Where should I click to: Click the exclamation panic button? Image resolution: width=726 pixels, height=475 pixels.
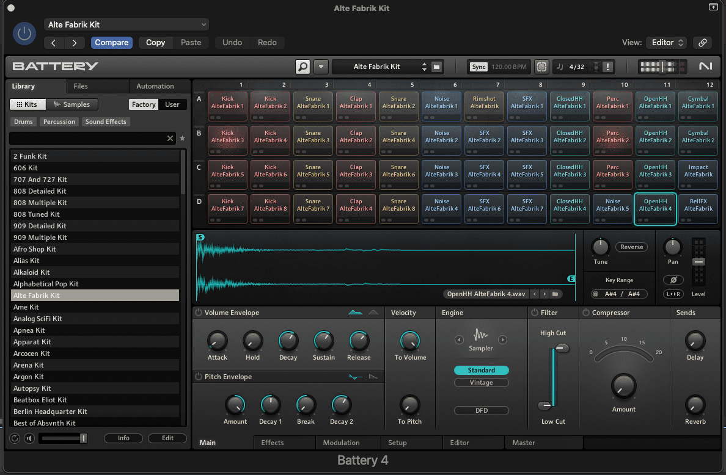[x=607, y=67]
